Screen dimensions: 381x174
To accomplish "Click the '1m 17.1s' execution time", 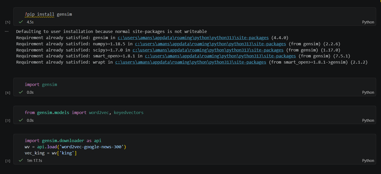I will point(35,161).
